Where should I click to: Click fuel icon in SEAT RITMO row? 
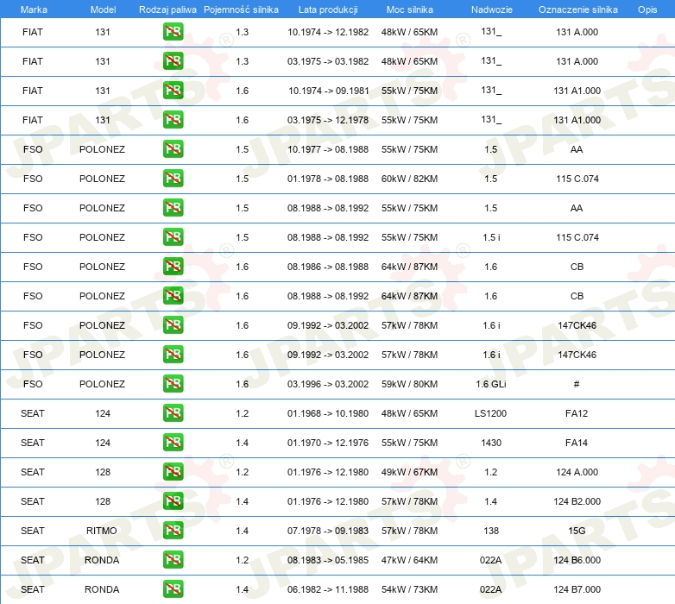pyautogui.click(x=173, y=531)
